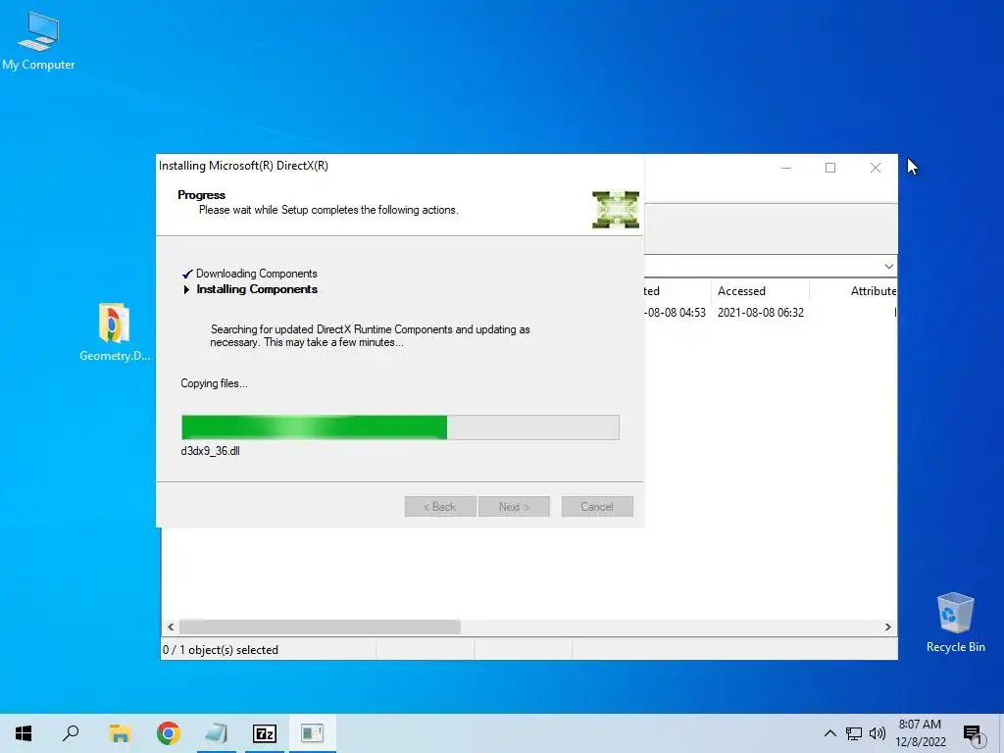1004x753 pixels.
Task: Click the greyed Next > button
Action: 514,507
